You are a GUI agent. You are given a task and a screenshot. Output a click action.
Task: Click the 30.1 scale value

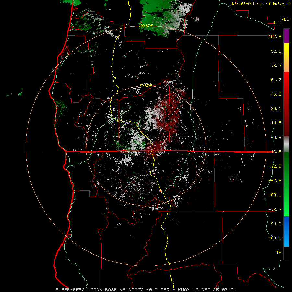[276, 109]
